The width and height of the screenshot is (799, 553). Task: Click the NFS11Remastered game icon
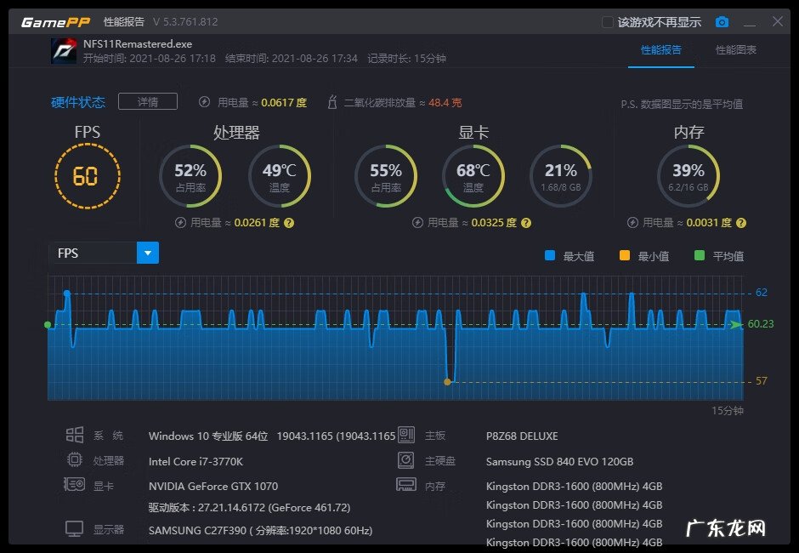point(64,51)
